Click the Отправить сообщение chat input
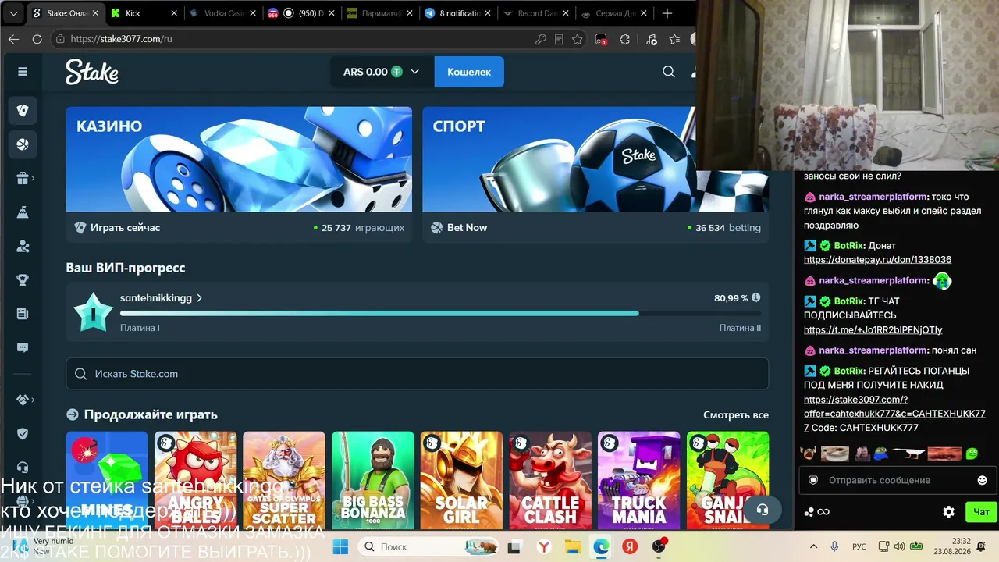The image size is (999, 562). [897, 480]
